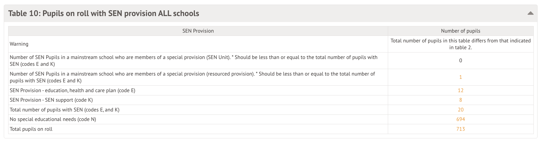540x143 pixels.
Task: Open the code E pupil count 12
Action: point(461,91)
